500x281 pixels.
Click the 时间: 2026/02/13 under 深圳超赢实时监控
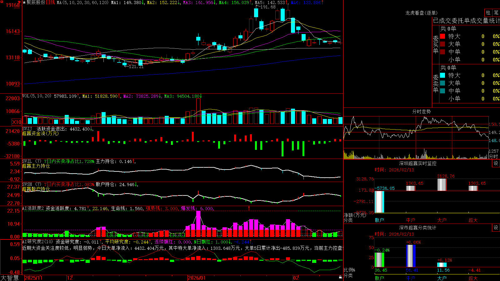click(x=394, y=170)
